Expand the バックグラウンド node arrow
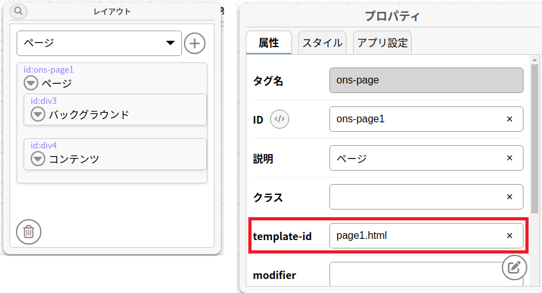The height and width of the screenshot is (293, 542). (38, 115)
